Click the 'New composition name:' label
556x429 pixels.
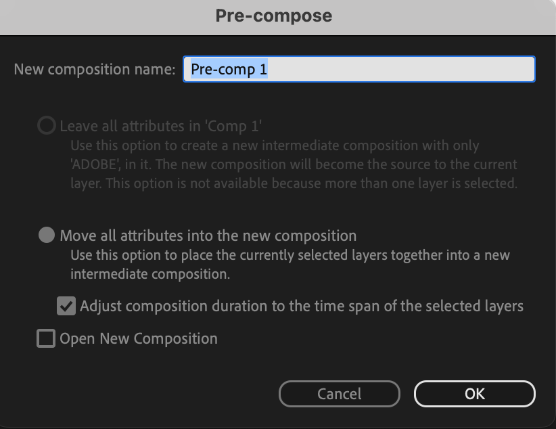pyautogui.click(x=95, y=69)
